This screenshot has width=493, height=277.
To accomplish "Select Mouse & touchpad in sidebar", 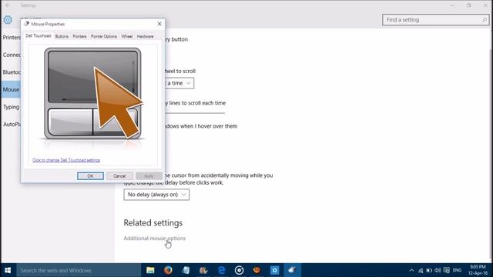I will (11, 89).
